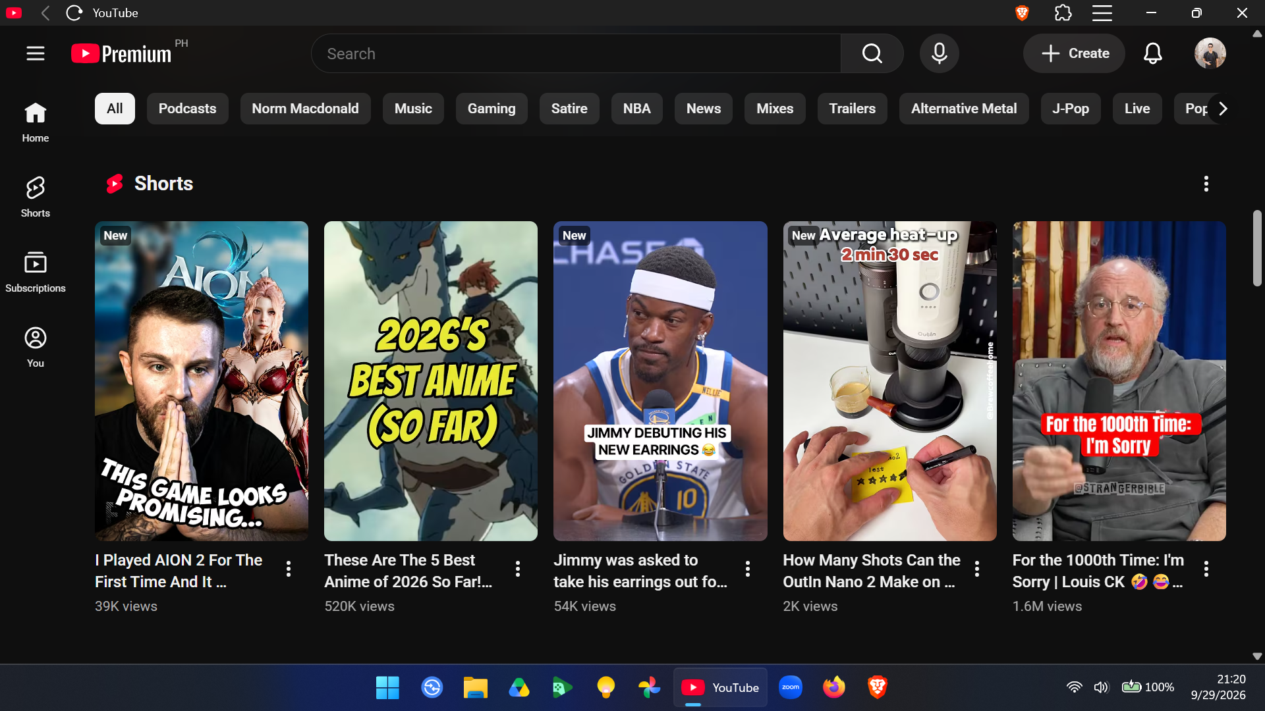Click the page vertical scrollbar thumb
1265x711 pixels.
[x=1257, y=248]
